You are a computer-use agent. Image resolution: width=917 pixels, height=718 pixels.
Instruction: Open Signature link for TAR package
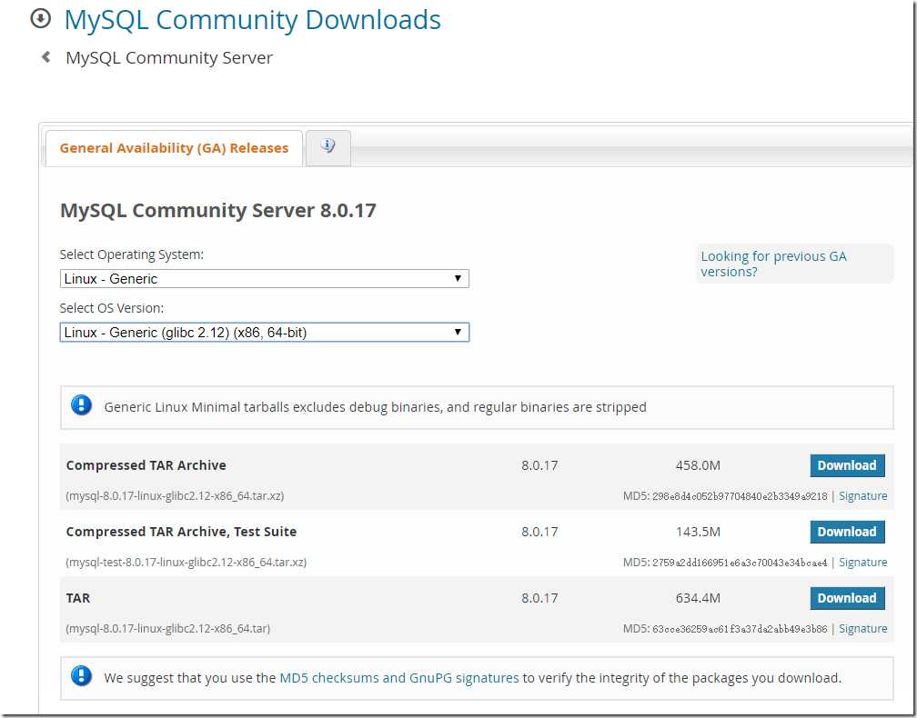point(862,629)
